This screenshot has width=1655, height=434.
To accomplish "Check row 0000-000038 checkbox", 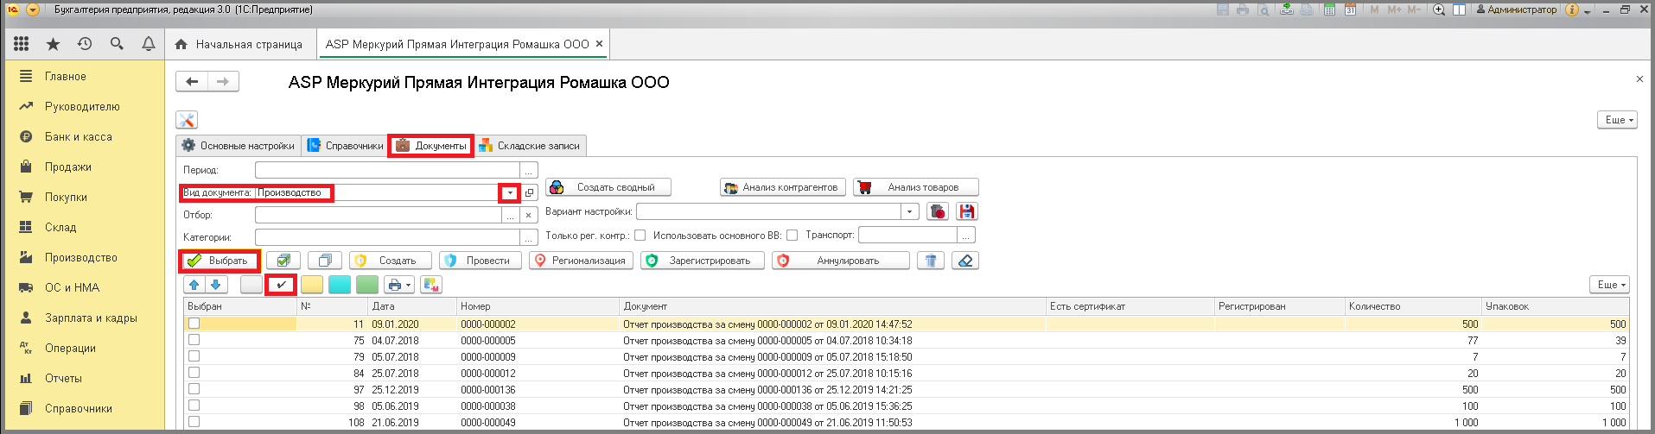I will point(194,406).
